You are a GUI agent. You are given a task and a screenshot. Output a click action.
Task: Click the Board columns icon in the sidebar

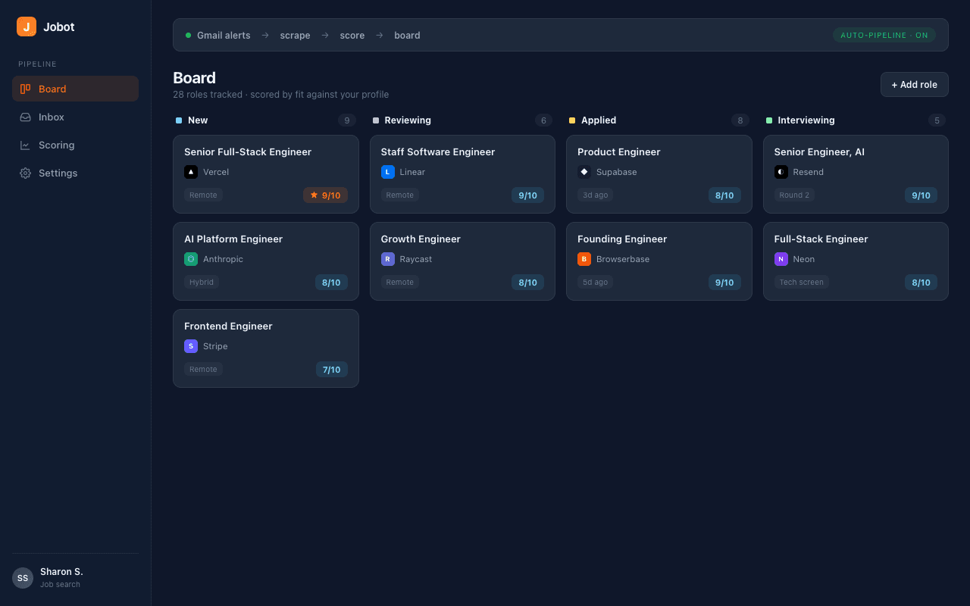pyautogui.click(x=25, y=89)
